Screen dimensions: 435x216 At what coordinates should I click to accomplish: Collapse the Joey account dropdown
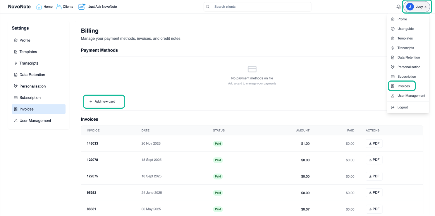pyautogui.click(x=417, y=7)
